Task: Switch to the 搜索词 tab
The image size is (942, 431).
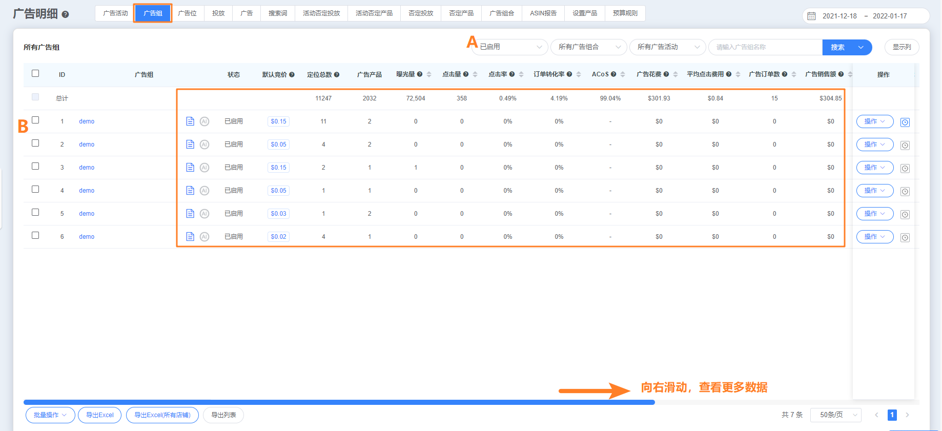Action: click(x=278, y=13)
